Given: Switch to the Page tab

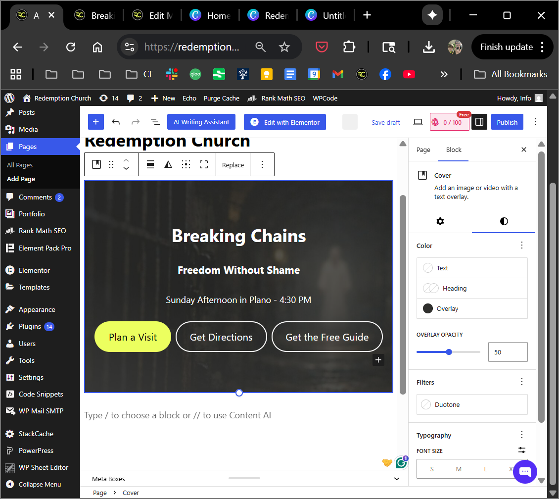Looking at the screenshot, I should tap(423, 150).
